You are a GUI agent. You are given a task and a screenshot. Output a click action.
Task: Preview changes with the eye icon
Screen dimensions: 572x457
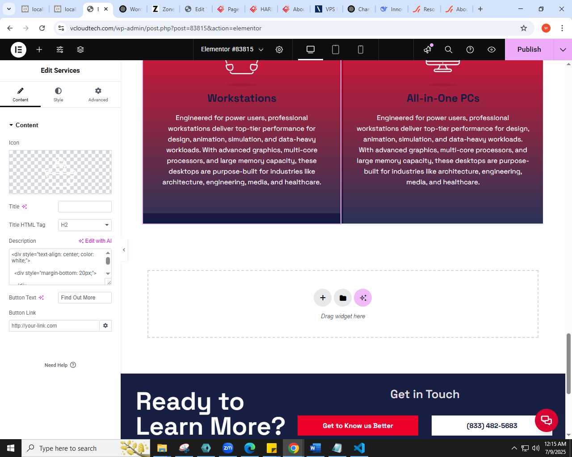click(x=492, y=50)
